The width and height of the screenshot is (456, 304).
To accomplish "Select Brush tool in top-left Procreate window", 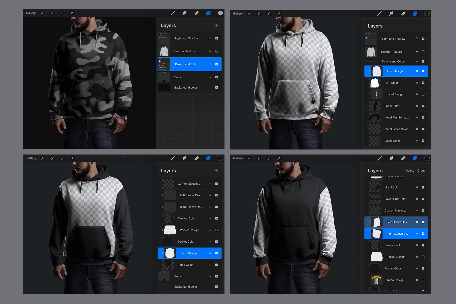I will [x=173, y=13].
